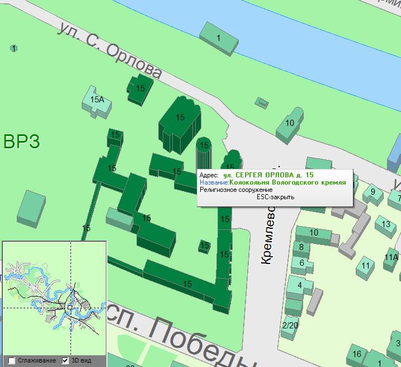The width and height of the screenshot is (401, 367).
Task: Select building 15A on the map
Action: 97,100
